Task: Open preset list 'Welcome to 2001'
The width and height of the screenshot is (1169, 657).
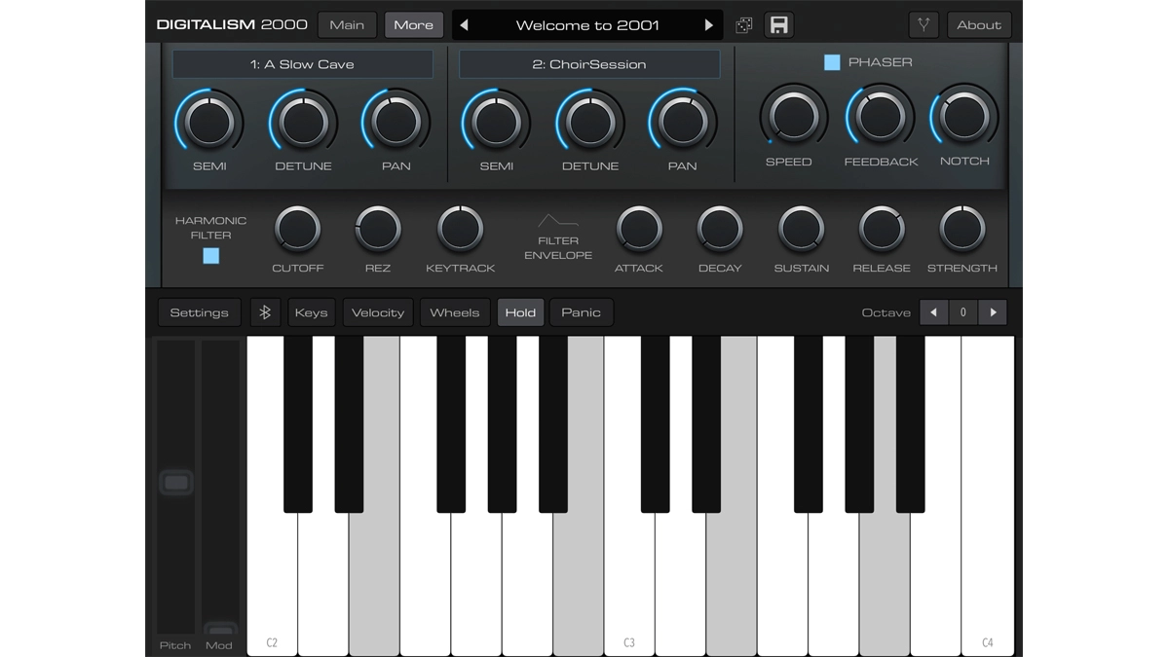Action: pyautogui.click(x=586, y=25)
